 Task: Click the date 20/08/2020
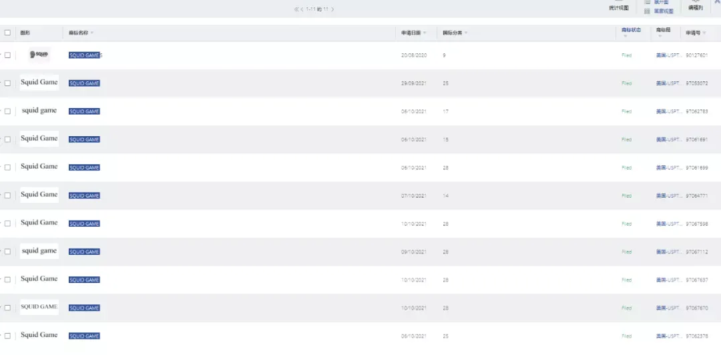tap(414, 55)
